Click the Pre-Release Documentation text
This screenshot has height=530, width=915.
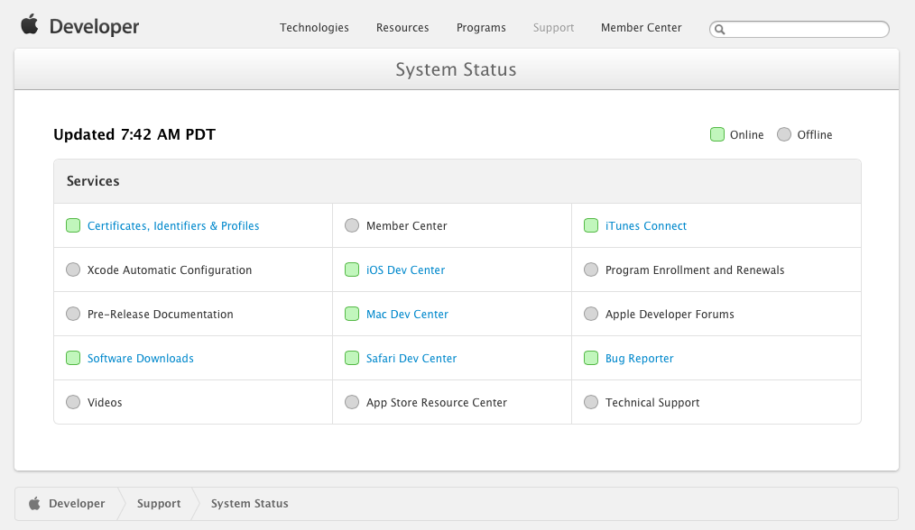(161, 315)
